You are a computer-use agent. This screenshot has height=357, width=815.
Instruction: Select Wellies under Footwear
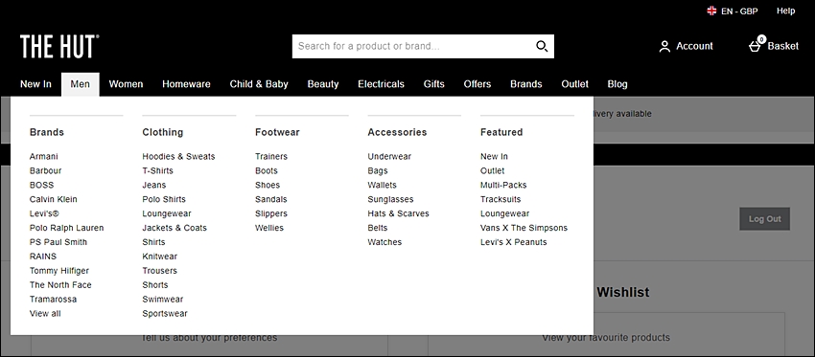pyautogui.click(x=269, y=228)
